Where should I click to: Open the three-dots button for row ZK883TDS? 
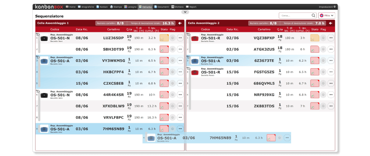[331, 106]
